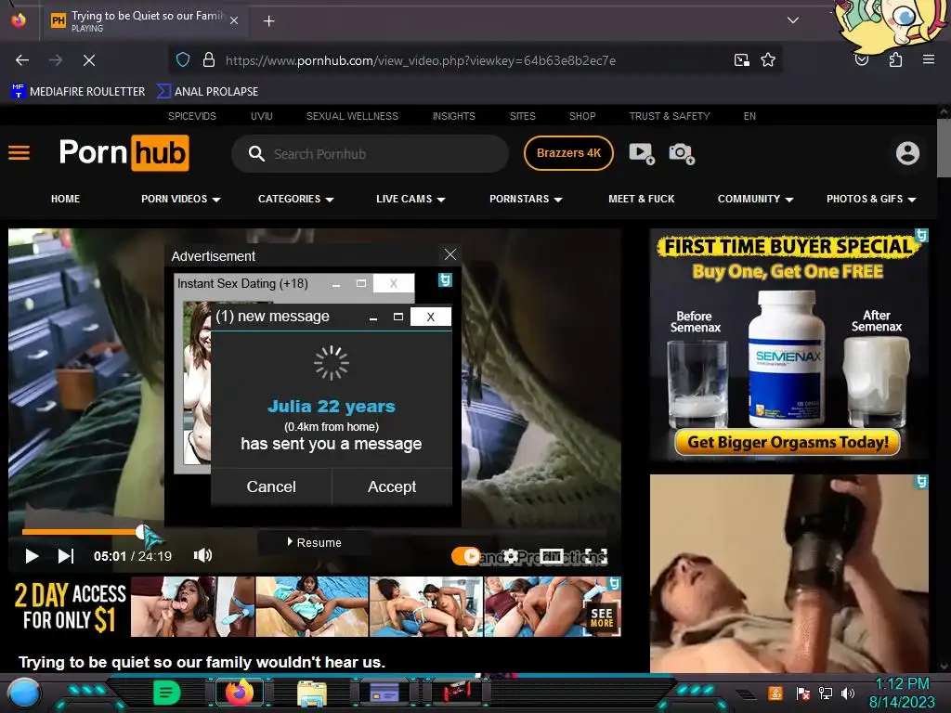951x713 pixels.
Task: View site security via lock icon
Action: click(x=209, y=60)
